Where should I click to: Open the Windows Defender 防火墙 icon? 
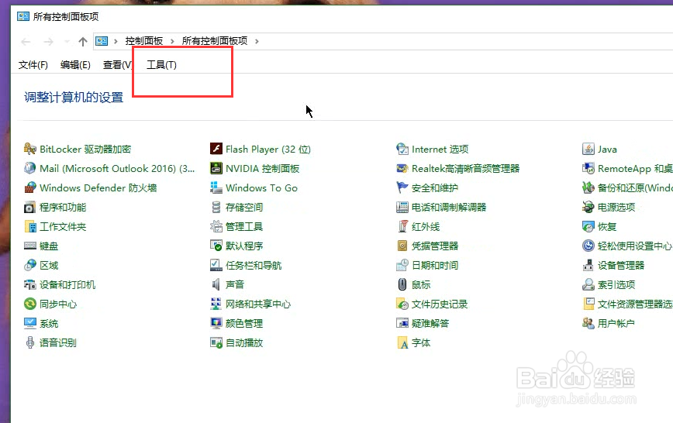click(x=29, y=187)
